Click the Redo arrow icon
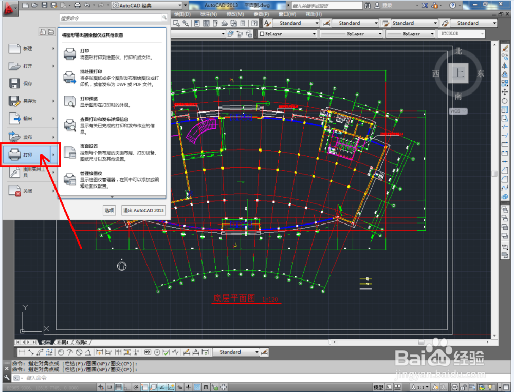Screen dimensions: 514x392 pyautogui.click(x=101, y=5)
